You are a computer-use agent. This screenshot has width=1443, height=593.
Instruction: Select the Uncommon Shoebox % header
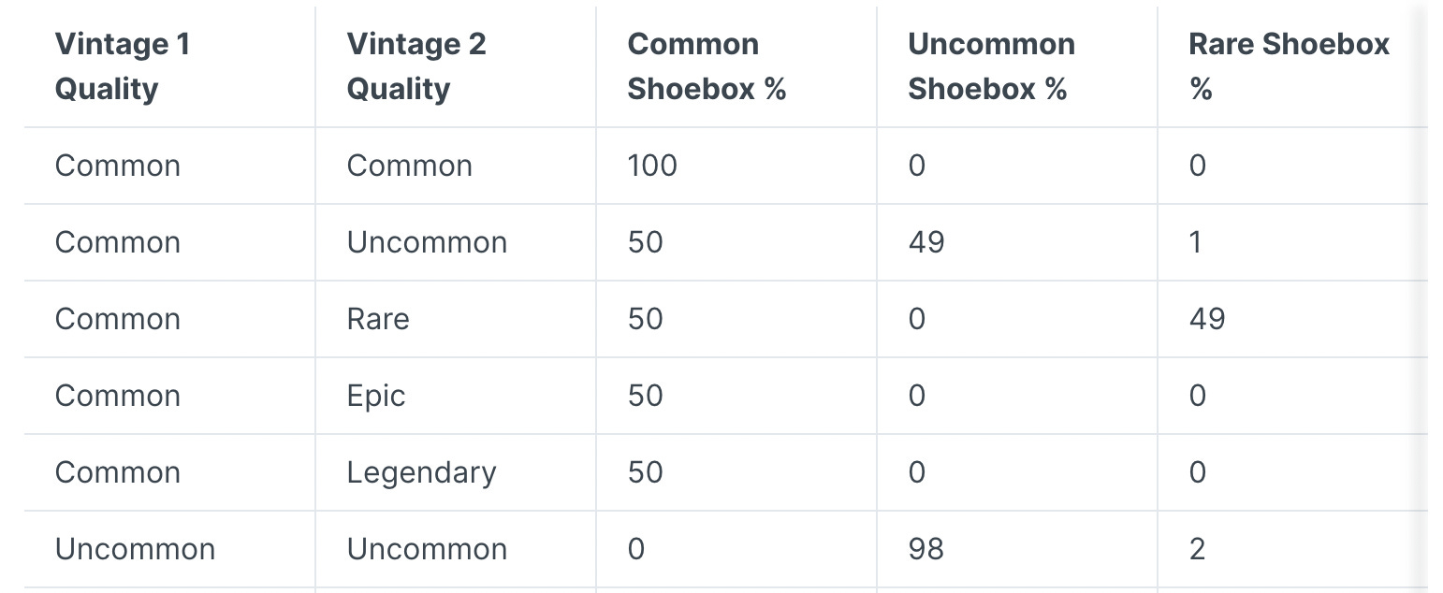click(x=991, y=66)
